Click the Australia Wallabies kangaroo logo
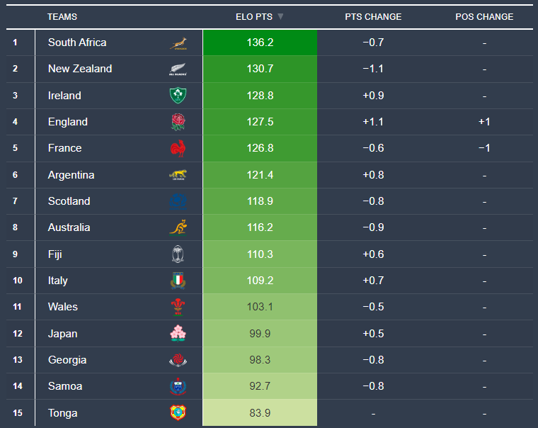This screenshot has width=538, height=428. point(178,227)
